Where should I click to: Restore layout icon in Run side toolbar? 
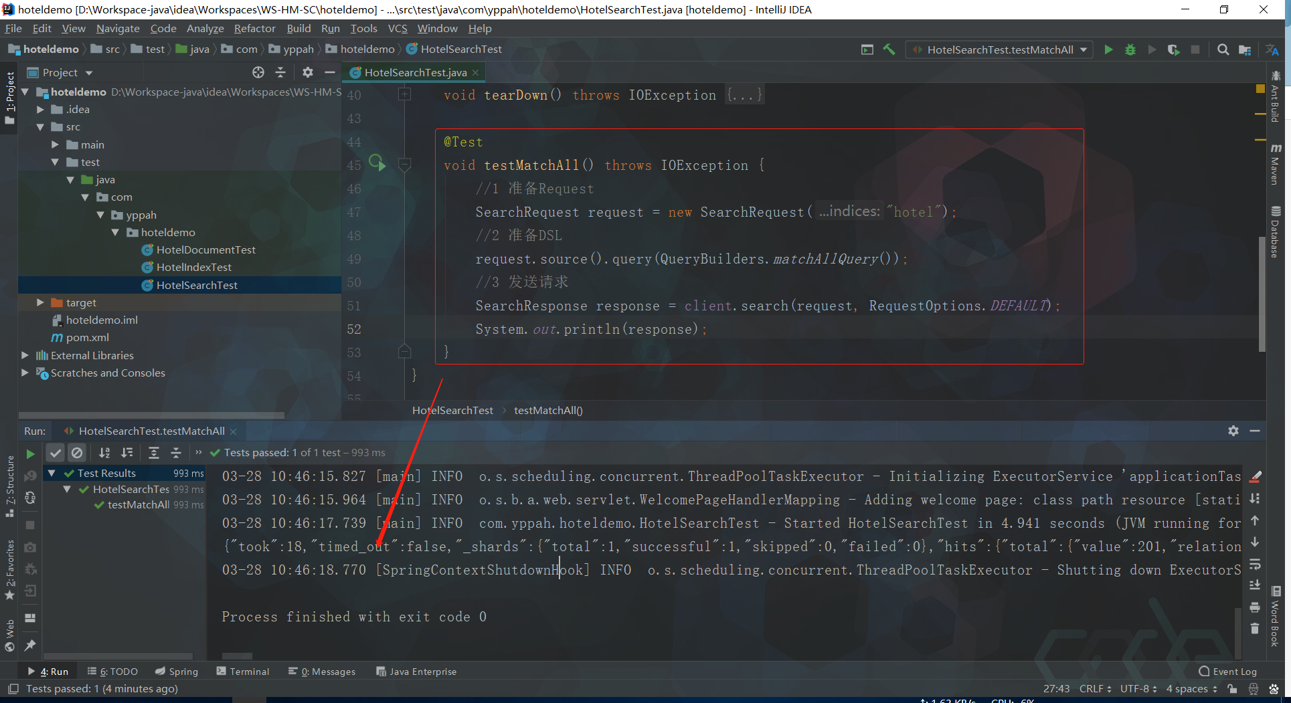coord(30,618)
